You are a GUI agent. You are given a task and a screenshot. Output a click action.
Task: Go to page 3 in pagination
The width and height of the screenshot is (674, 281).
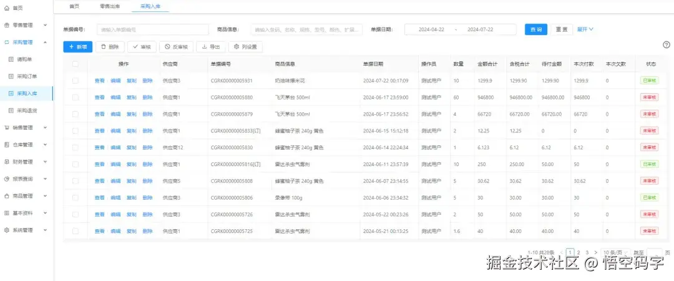pyautogui.click(x=587, y=253)
